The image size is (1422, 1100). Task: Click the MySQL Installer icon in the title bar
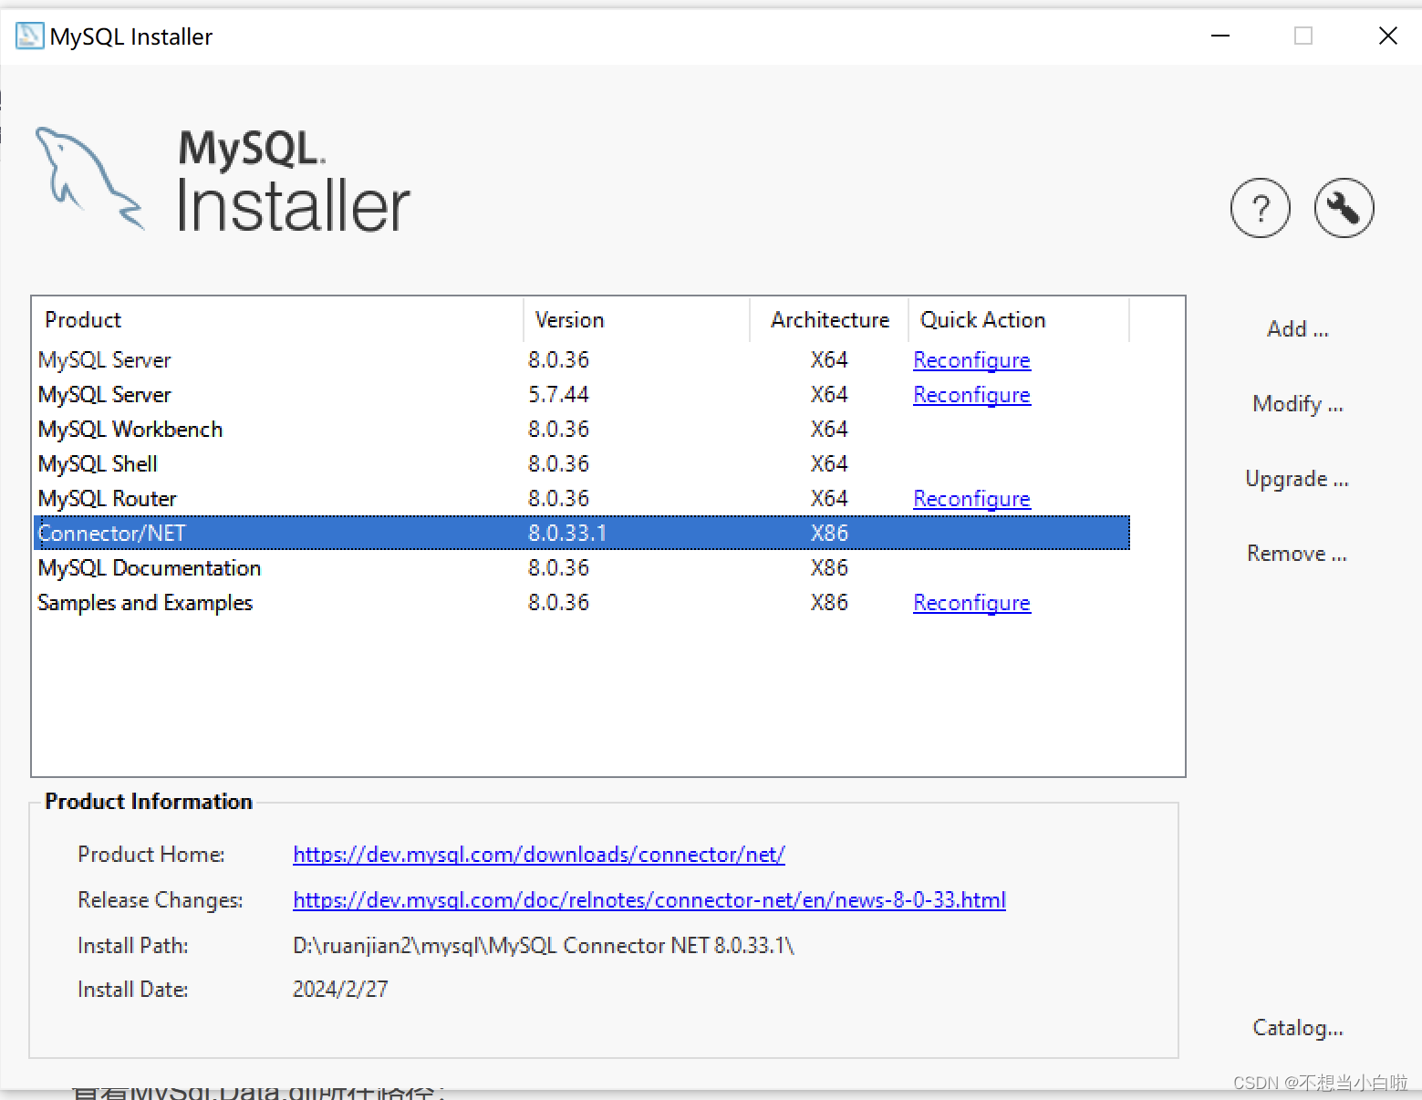[x=28, y=36]
